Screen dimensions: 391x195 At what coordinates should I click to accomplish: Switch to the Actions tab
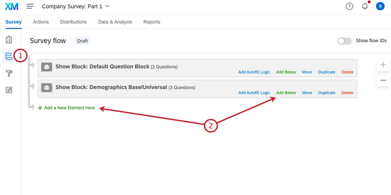tap(41, 22)
